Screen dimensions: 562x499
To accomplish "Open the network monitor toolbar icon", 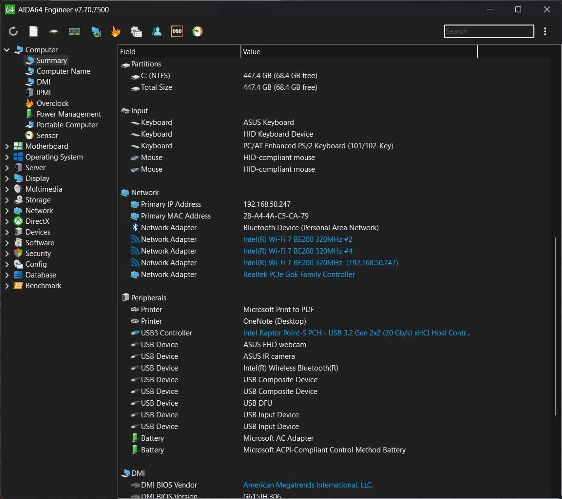I will click(96, 31).
